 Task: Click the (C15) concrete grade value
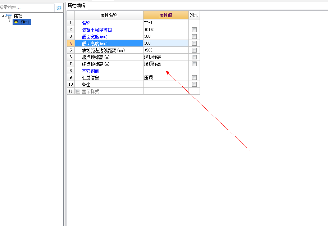166,30
